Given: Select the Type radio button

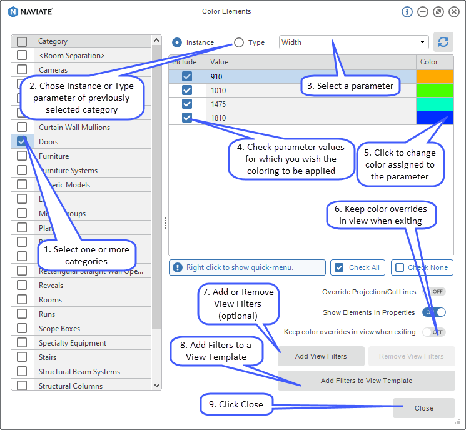Looking at the screenshot, I should coord(239,42).
